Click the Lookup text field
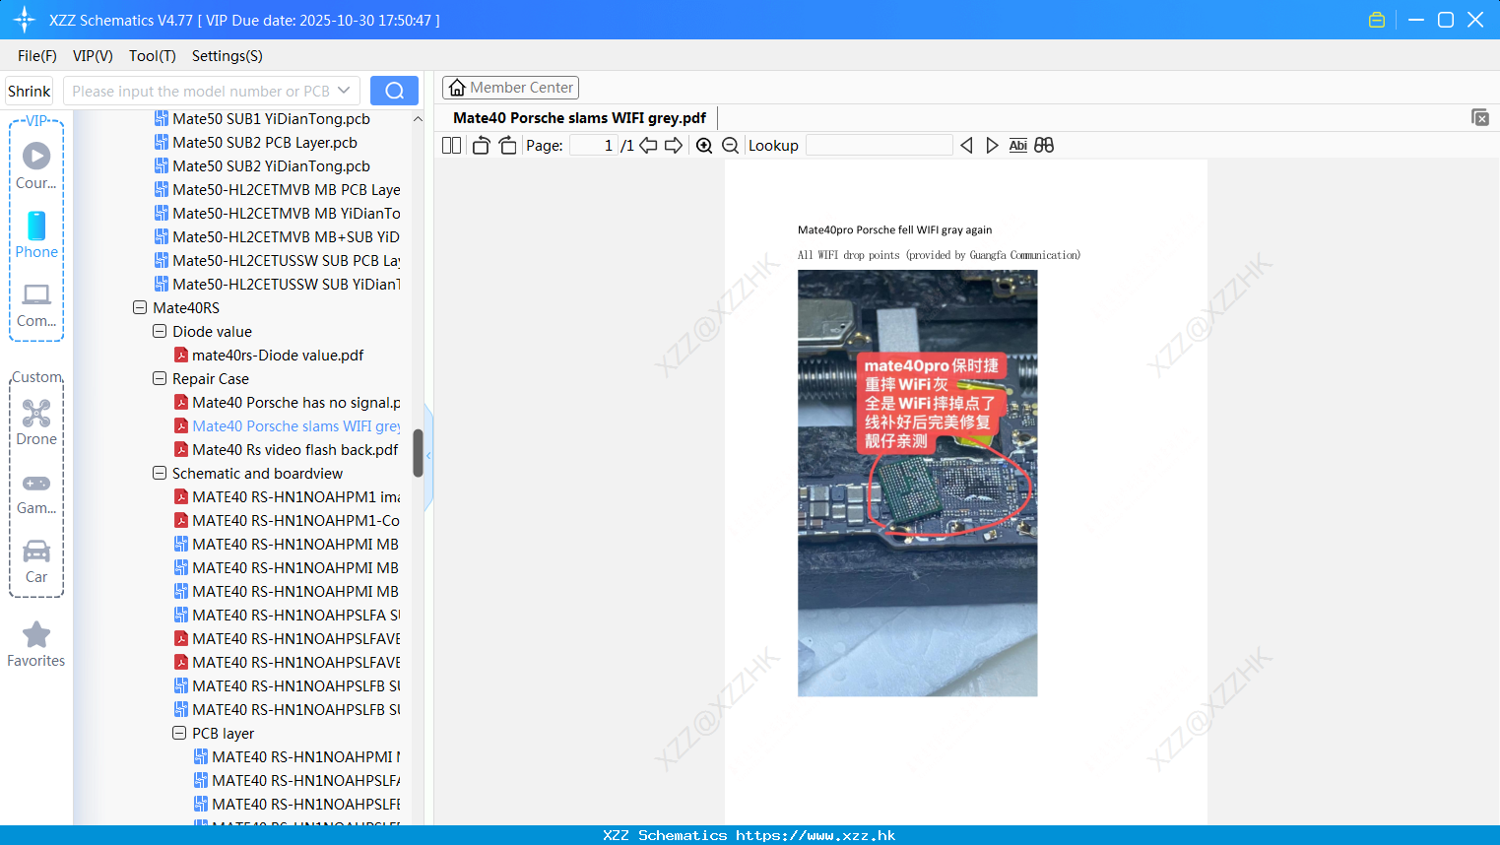This screenshot has width=1500, height=845. click(879, 146)
